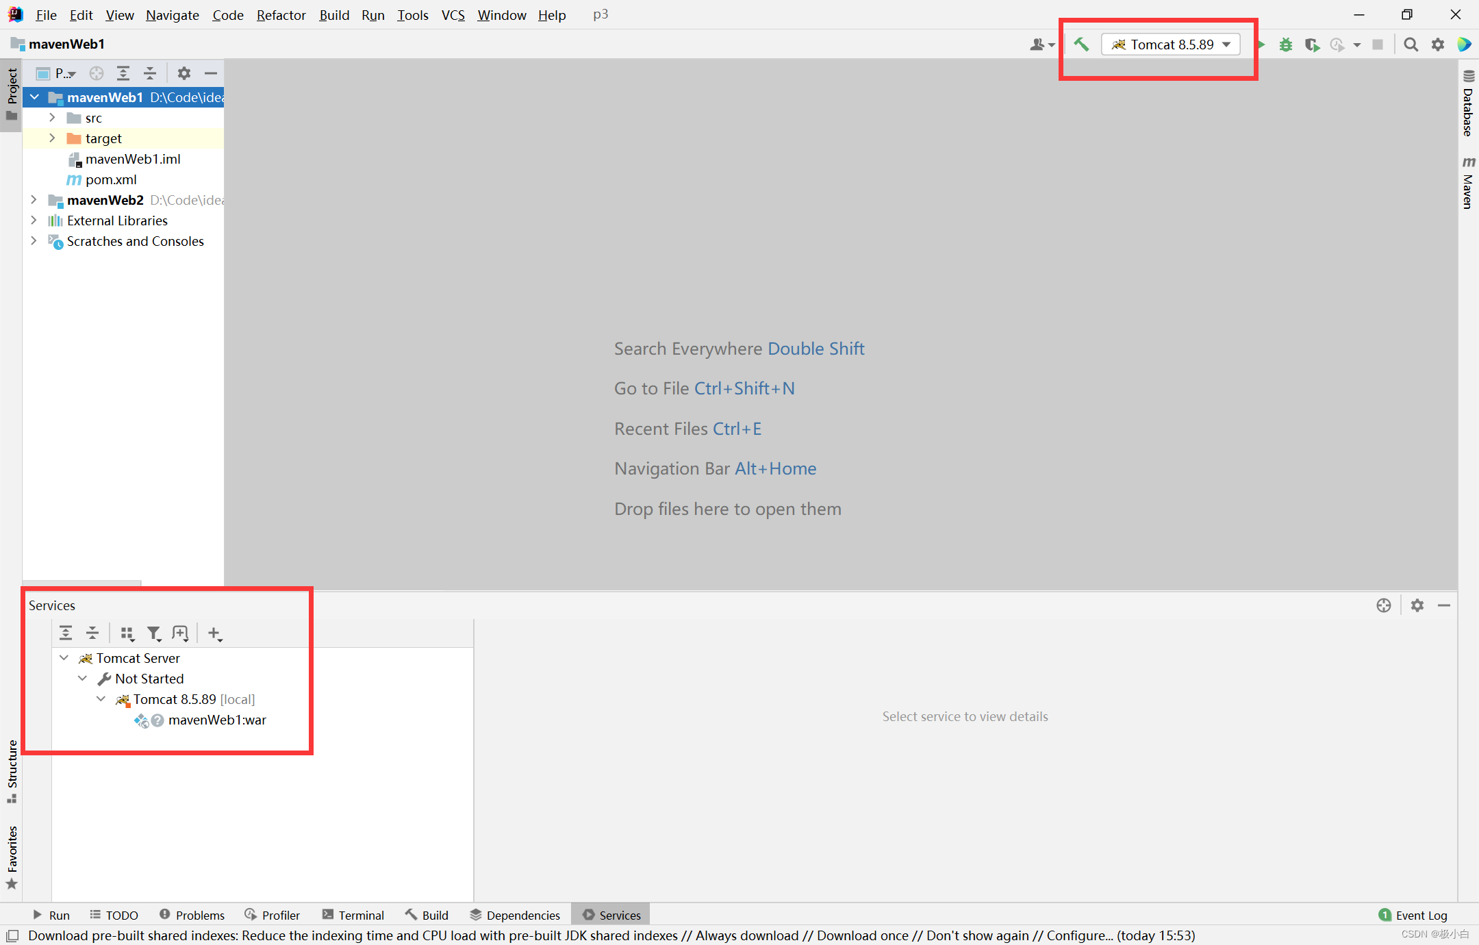Click the Select Opened File locate icon in Project panel
The height and width of the screenshot is (945, 1479).
click(x=97, y=73)
